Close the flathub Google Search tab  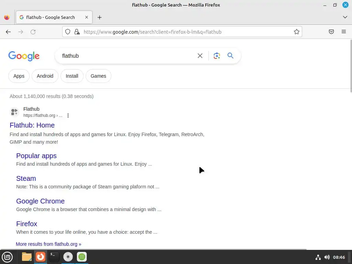86,17
